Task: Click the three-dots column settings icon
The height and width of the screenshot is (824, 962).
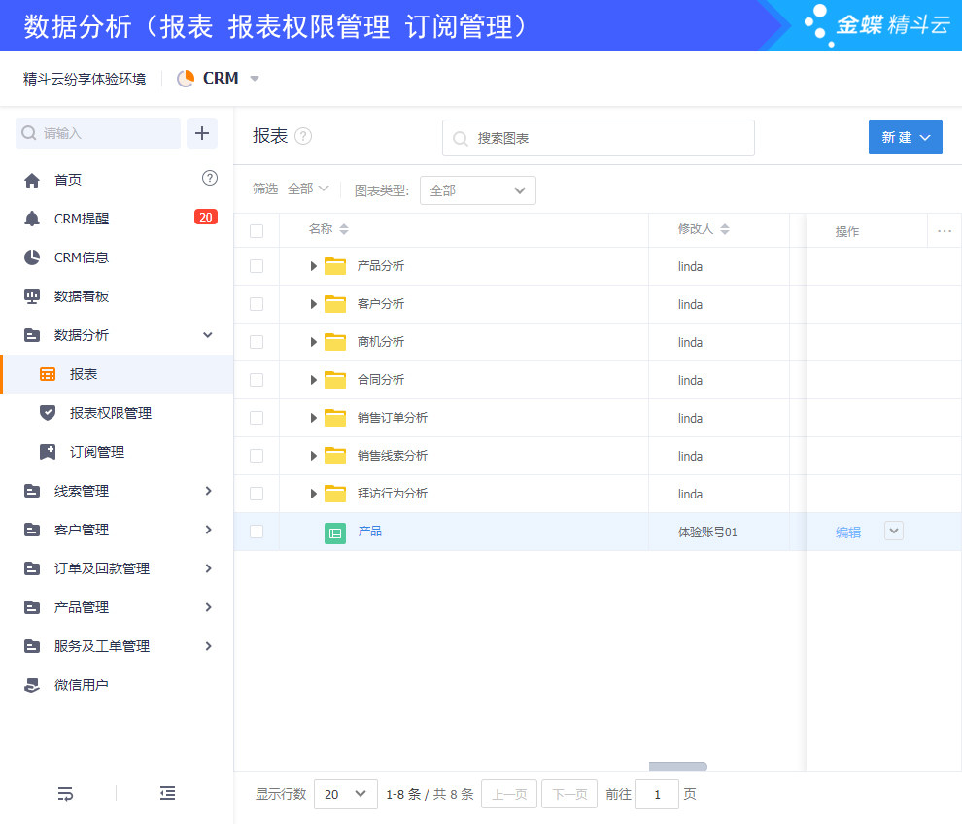Action: 945,231
